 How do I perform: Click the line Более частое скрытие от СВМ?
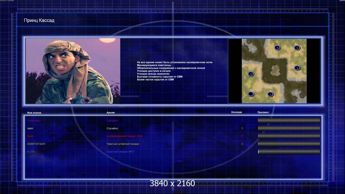tap(155, 80)
